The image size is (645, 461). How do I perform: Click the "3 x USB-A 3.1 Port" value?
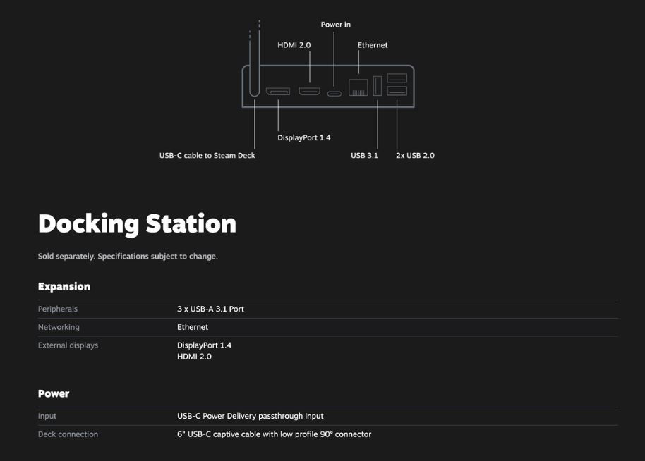210,309
